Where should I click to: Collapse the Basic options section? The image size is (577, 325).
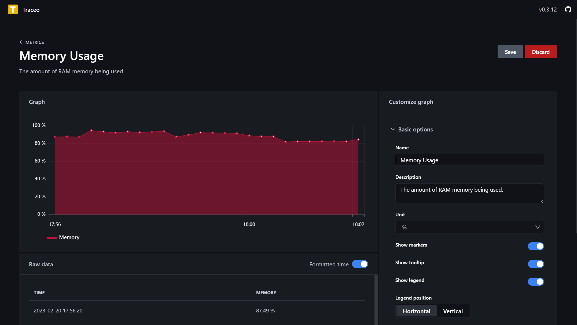(393, 129)
